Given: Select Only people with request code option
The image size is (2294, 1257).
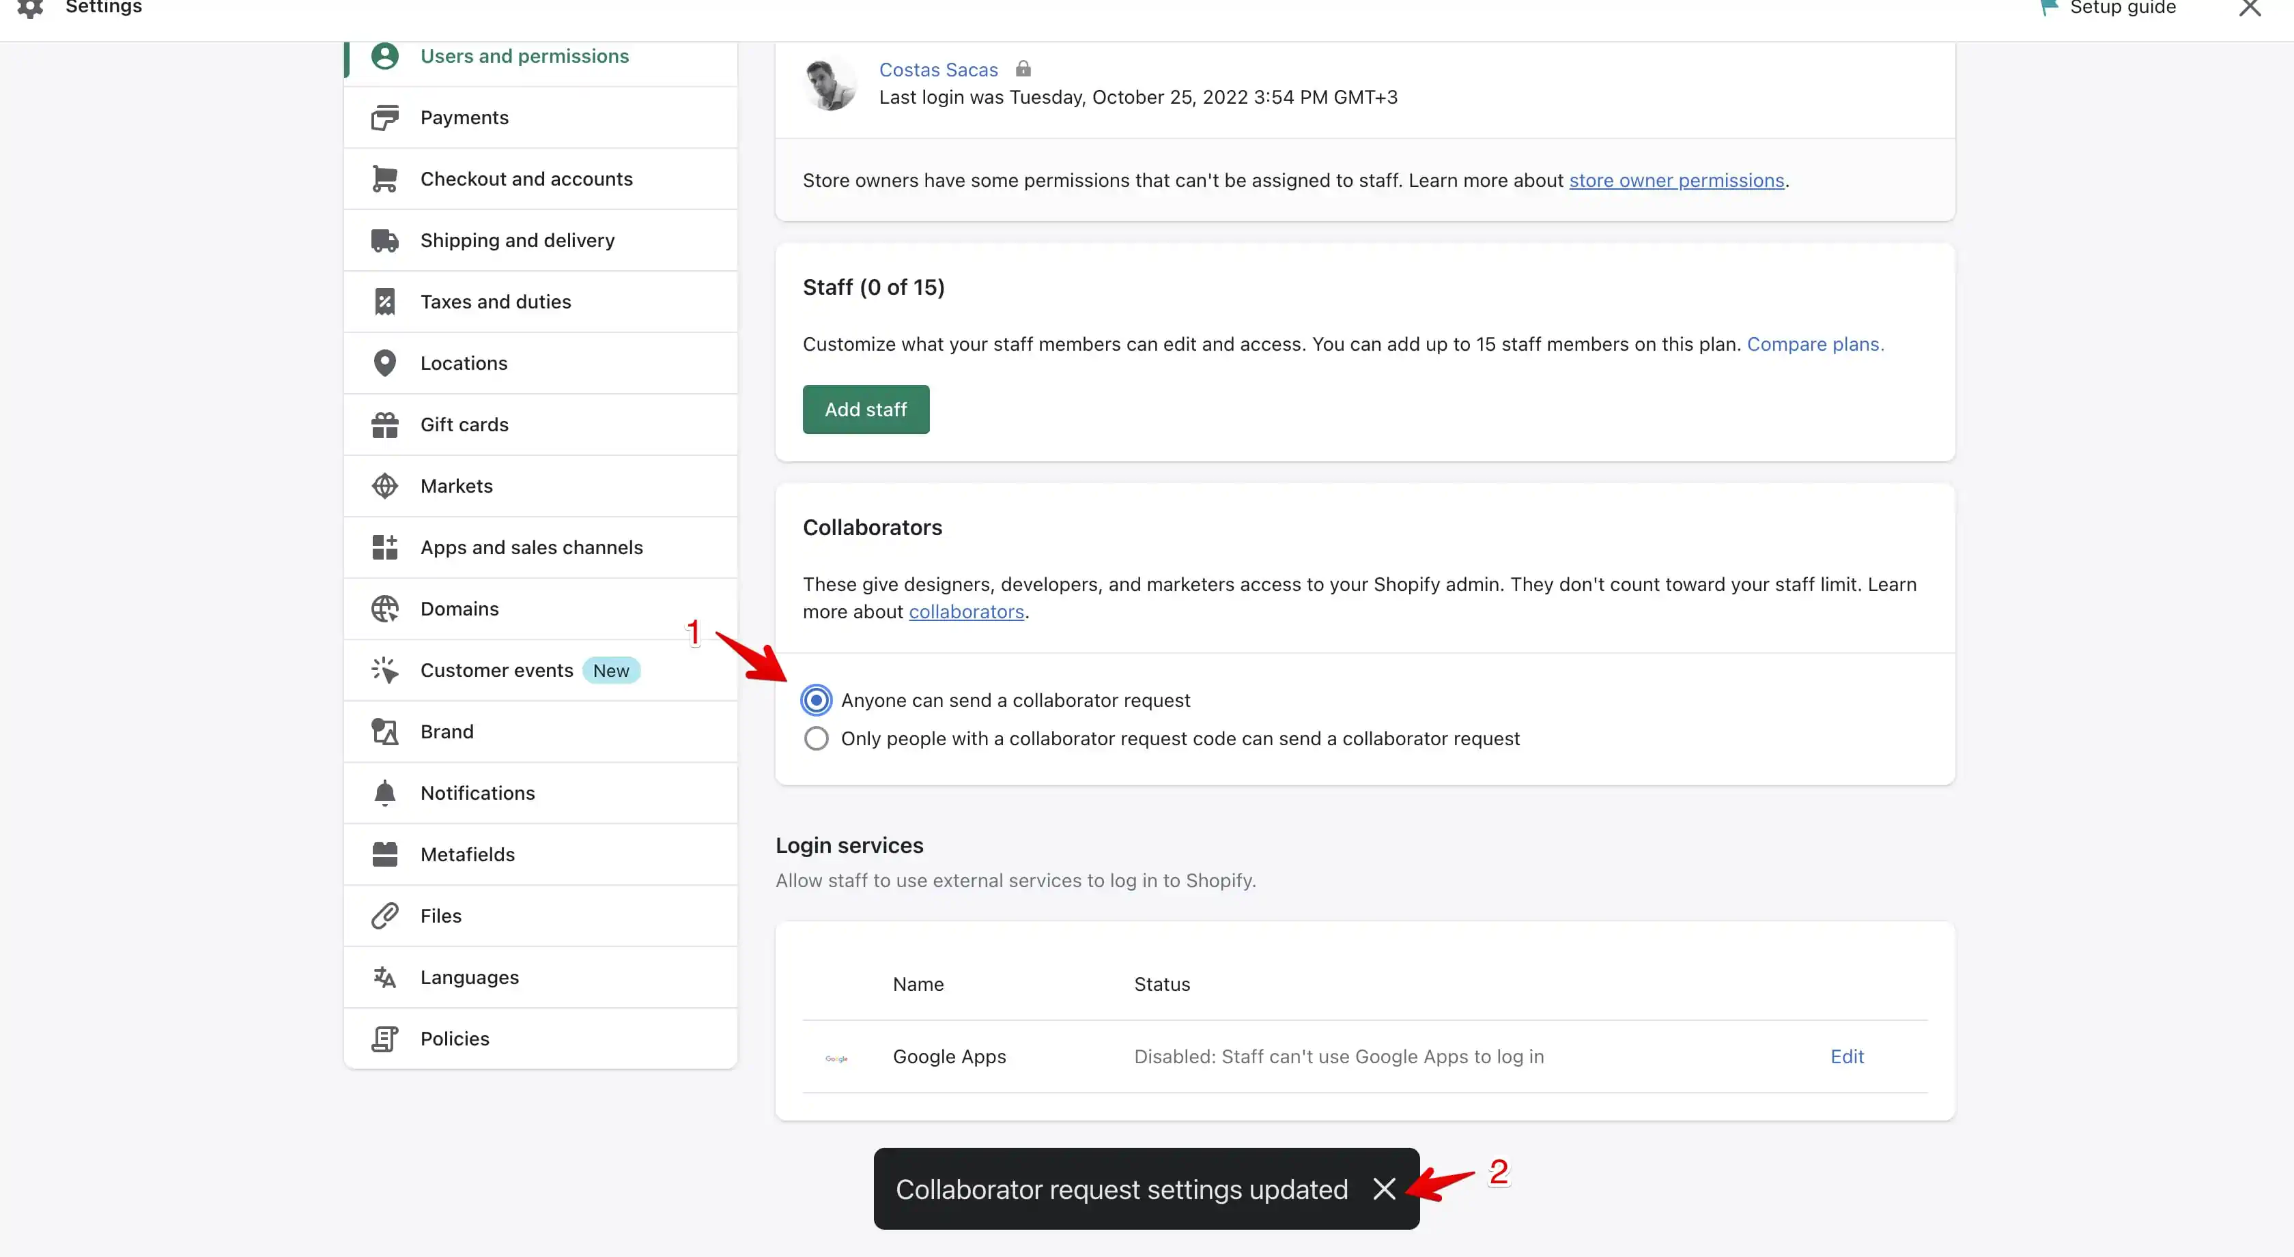Looking at the screenshot, I should tap(816, 739).
